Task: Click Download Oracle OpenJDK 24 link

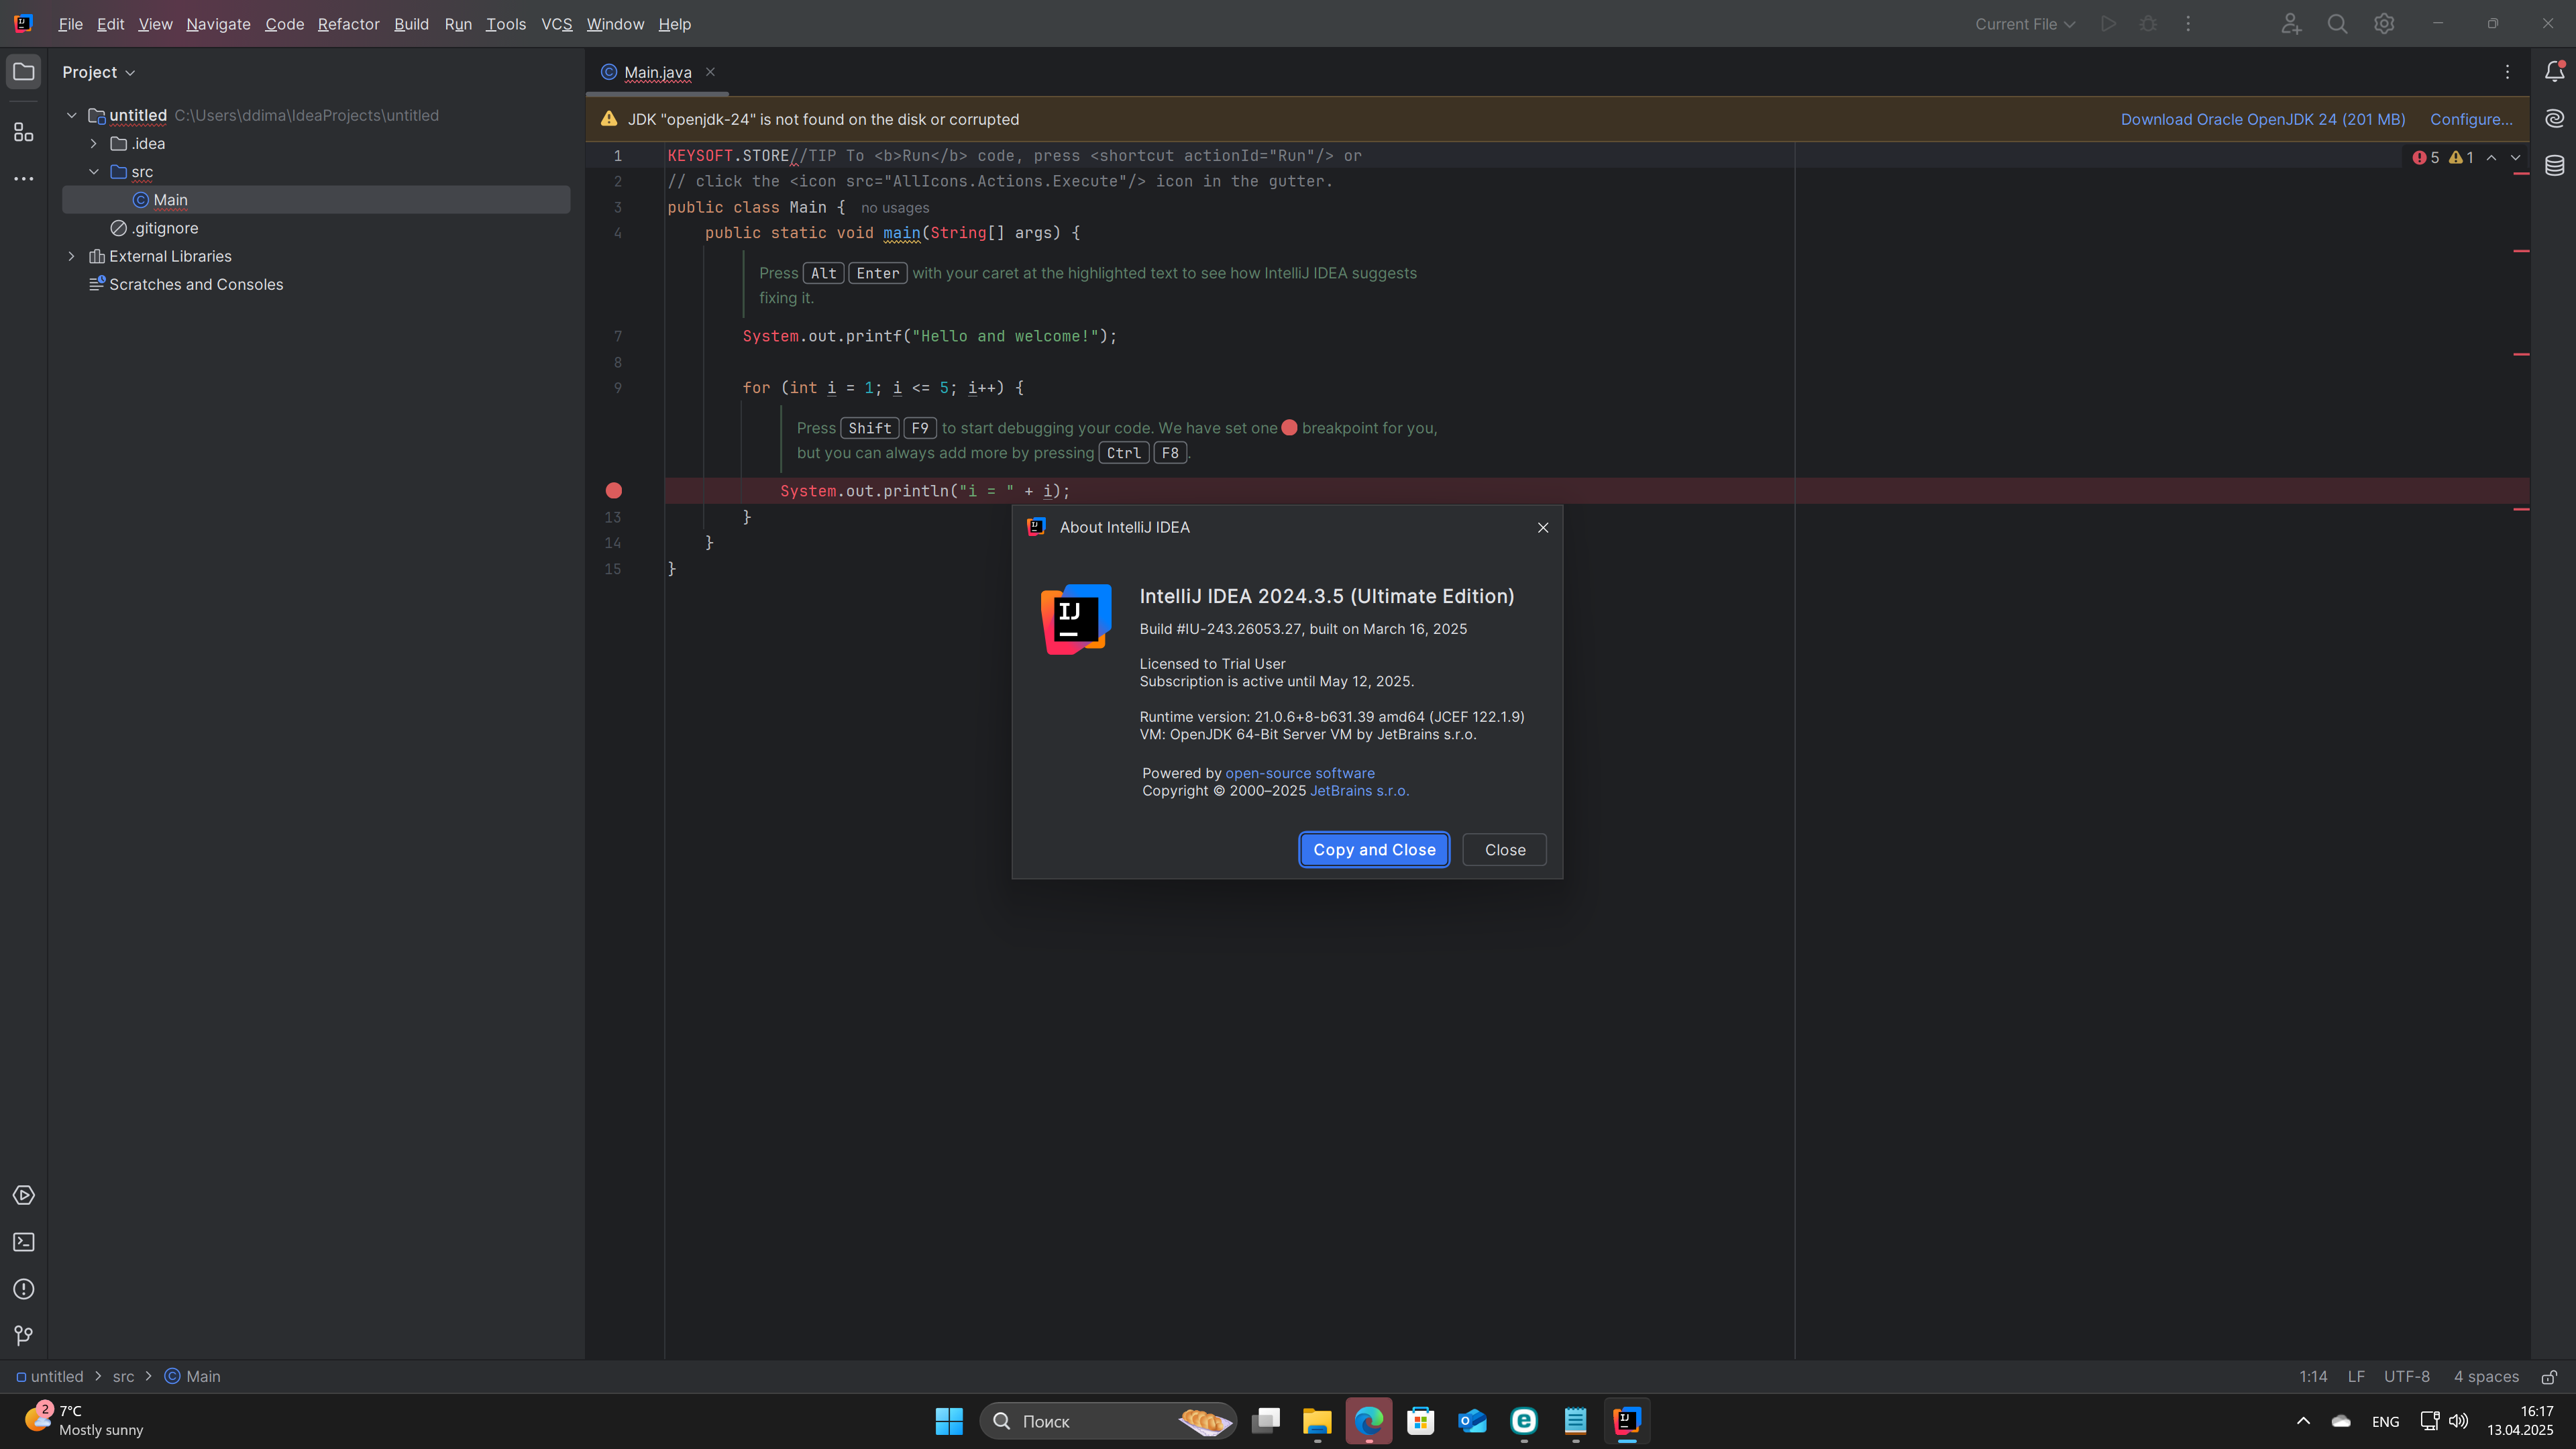Action: 2263,120
